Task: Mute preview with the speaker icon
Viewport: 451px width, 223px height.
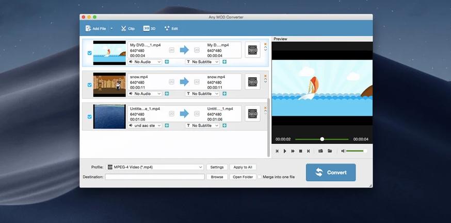Action: (x=343, y=151)
